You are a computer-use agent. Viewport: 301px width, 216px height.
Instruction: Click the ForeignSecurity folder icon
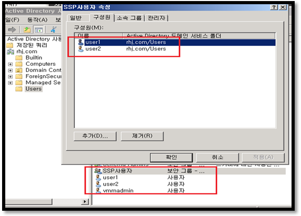click(19, 77)
